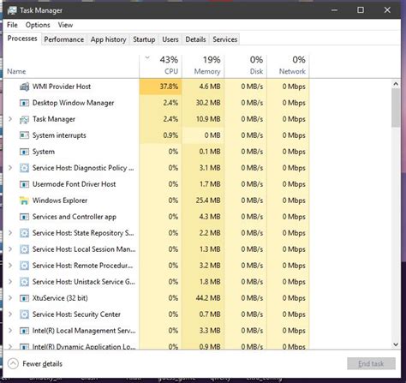Viewport: 406px width, 383px height.
Task: Switch to the App history tab
Action: coord(109,39)
